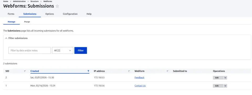Image resolution: width=252 pixels, height=95 pixels.
Task: Switch to the Purge sub-tab
Action: (27, 22)
